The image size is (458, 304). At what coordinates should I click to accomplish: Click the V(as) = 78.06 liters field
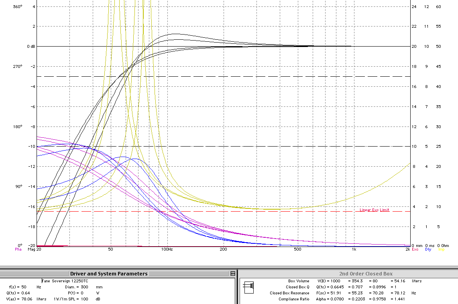[x=27, y=299]
